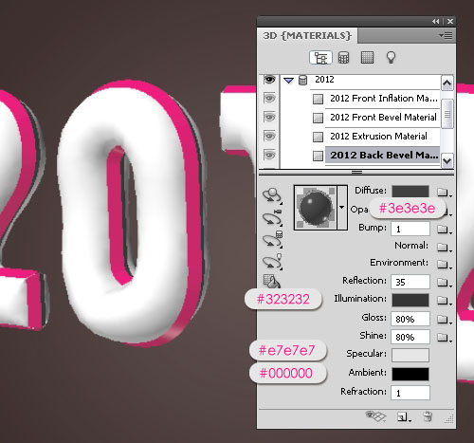
Task: Open the Diffuse color swatch
Action: (410, 192)
